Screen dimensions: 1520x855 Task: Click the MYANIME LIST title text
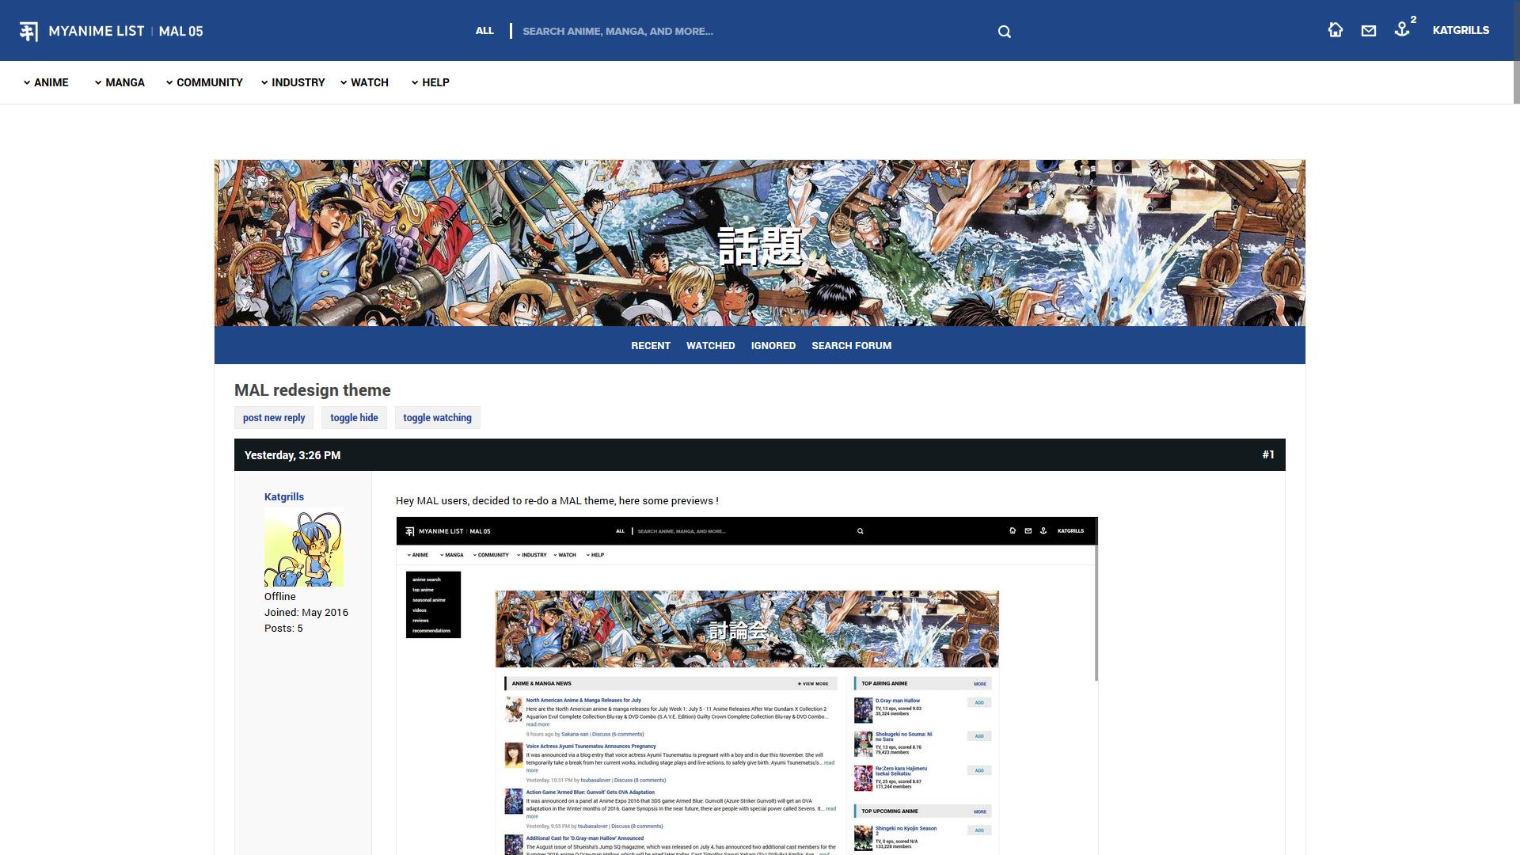coord(97,31)
